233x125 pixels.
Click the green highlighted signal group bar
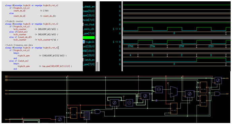coord(89,38)
